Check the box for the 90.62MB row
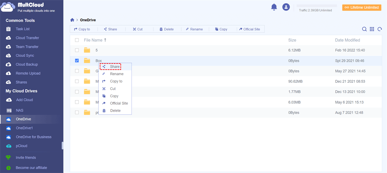 click(77, 81)
